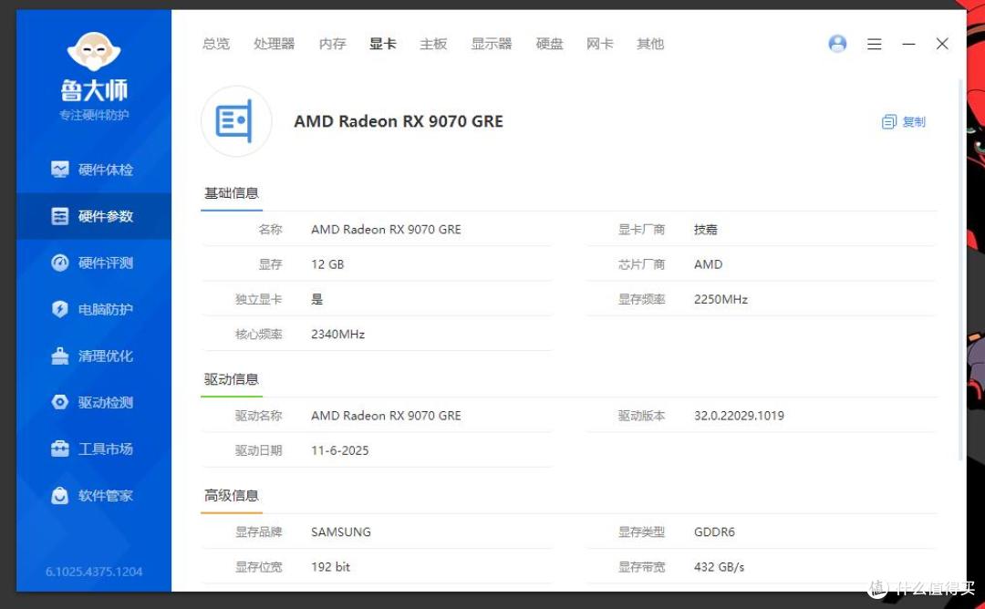Close the 鲁大师 window
985x609 pixels.
click(942, 44)
